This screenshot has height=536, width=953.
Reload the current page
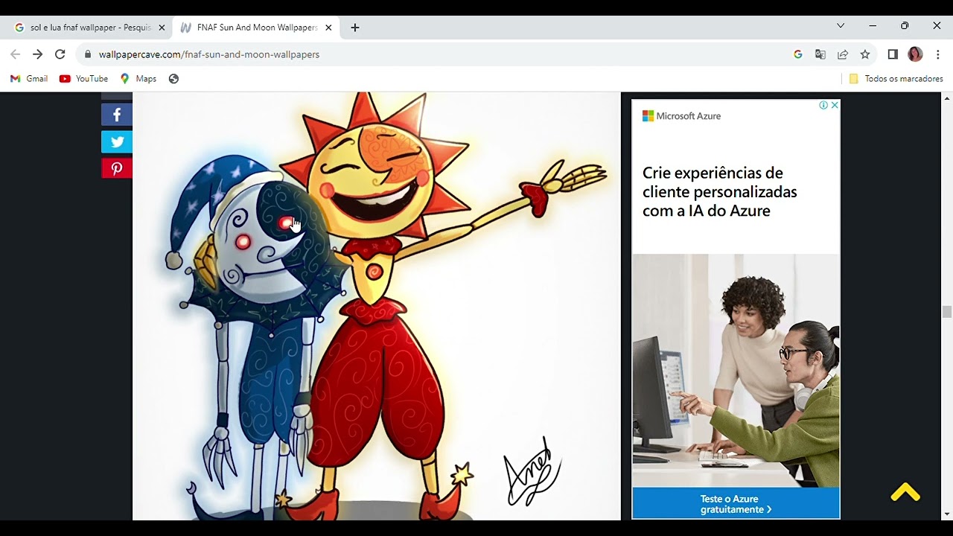(60, 54)
